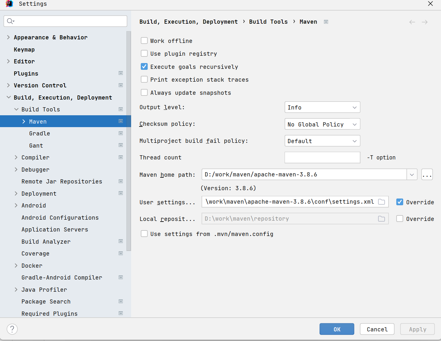Click the settings tree vertical scrollbar

[129, 141]
